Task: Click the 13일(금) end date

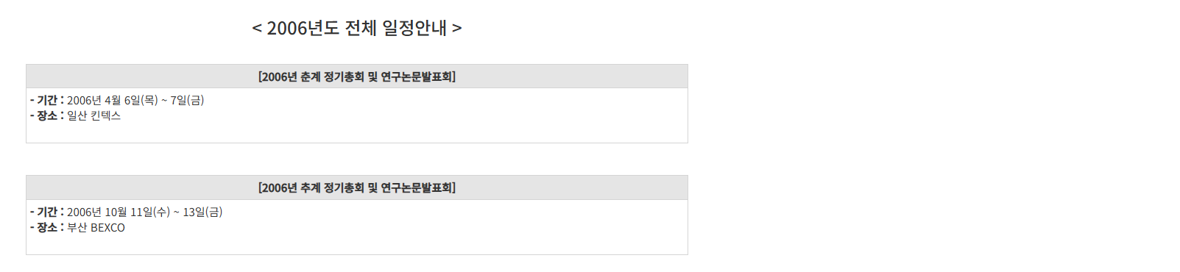Action: click(x=202, y=212)
